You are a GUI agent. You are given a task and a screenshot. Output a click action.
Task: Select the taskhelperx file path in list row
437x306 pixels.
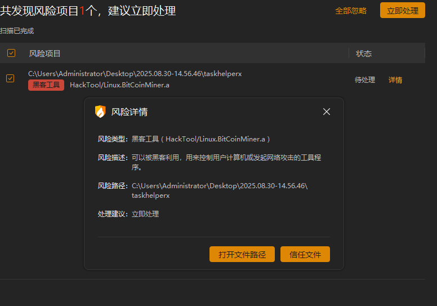point(135,74)
